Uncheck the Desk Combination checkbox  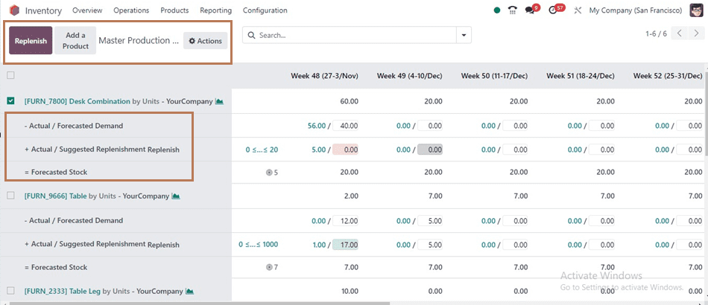(x=11, y=101)
